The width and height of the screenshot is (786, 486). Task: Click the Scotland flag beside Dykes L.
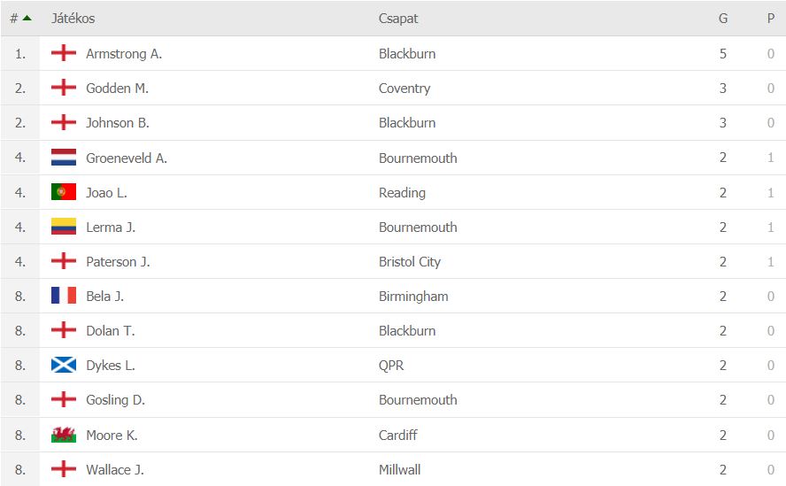pos(64,365)
